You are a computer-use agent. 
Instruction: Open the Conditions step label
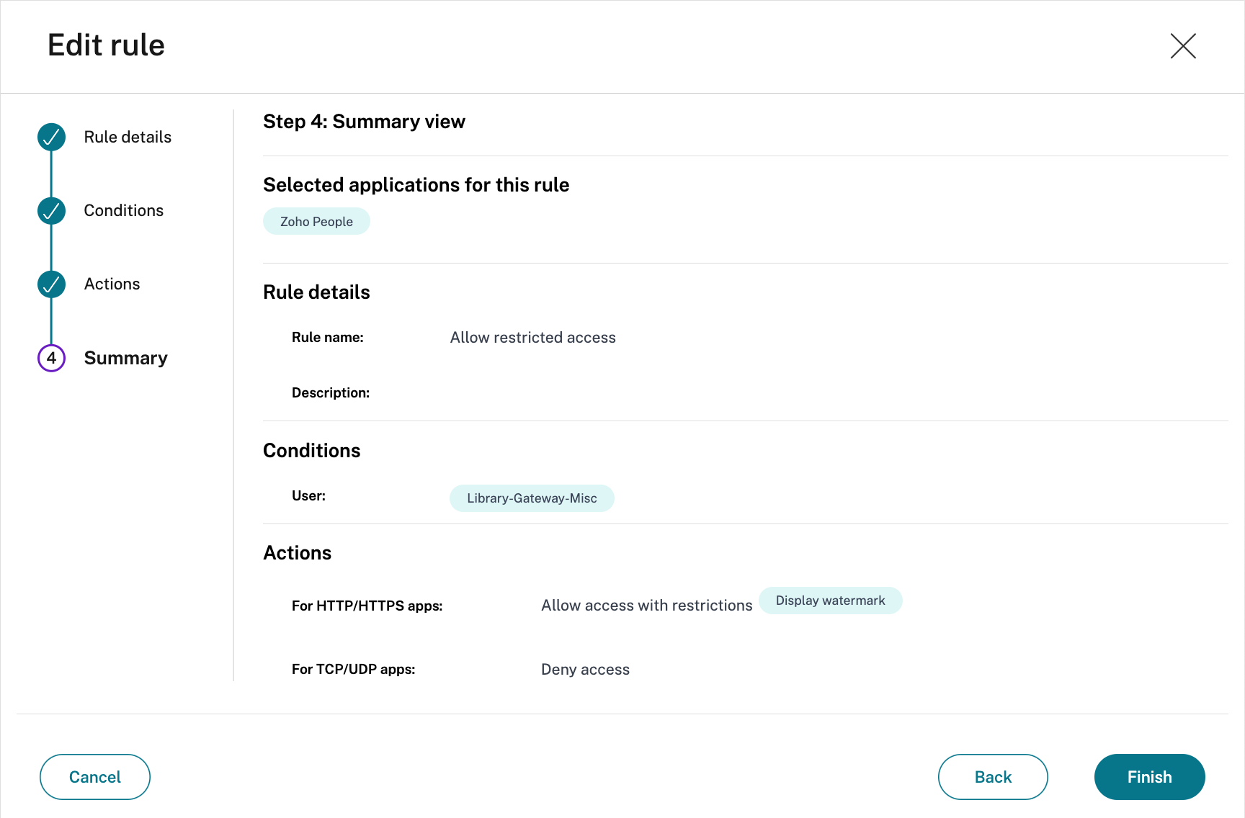(x=123, y=210)
